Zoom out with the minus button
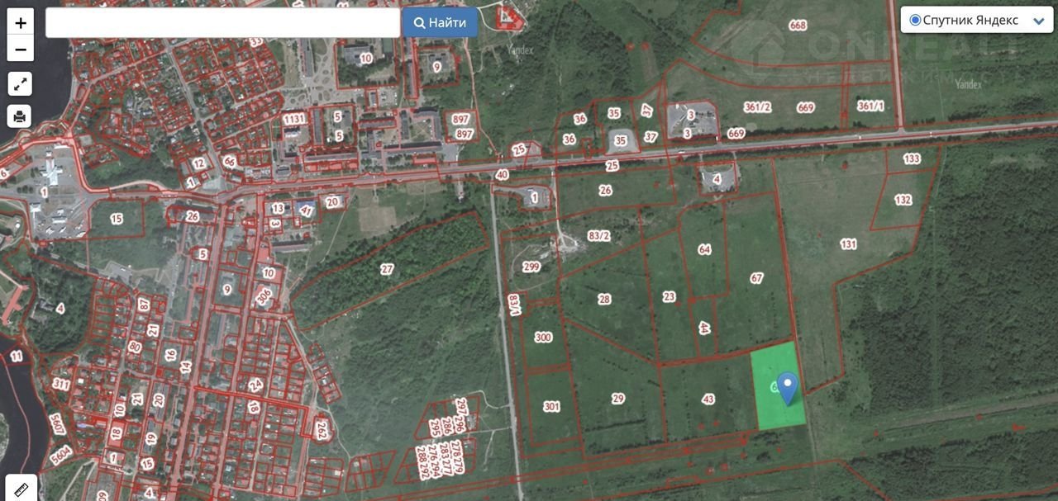This screenshot has height=501, width=1058. click(21, 49)
